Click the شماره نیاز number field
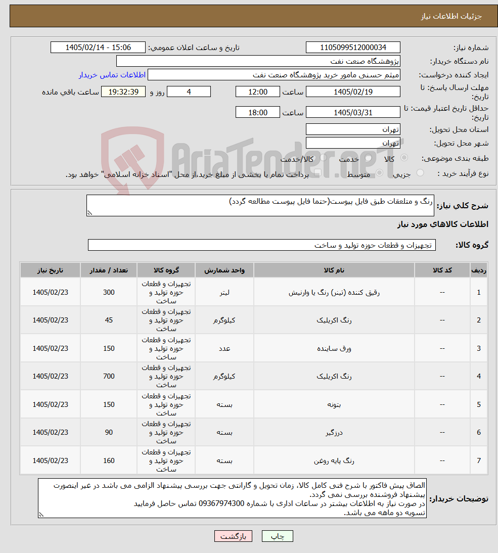The height and width of the screenshot is (553, 498). tap(353, 47)
